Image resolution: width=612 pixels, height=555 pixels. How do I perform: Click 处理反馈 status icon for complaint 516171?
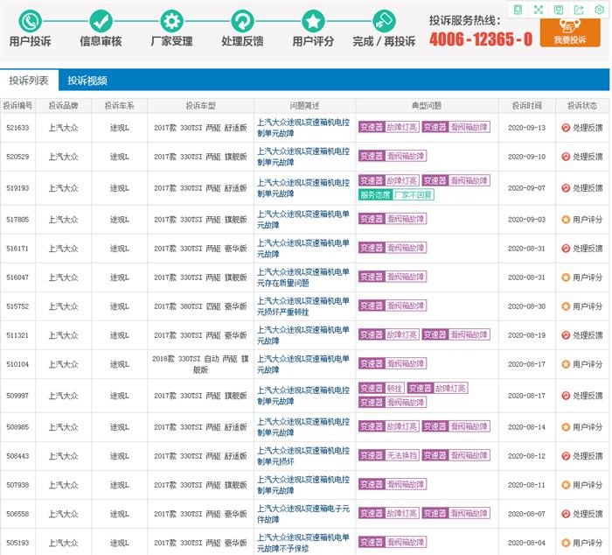click(x=566, y=249)
